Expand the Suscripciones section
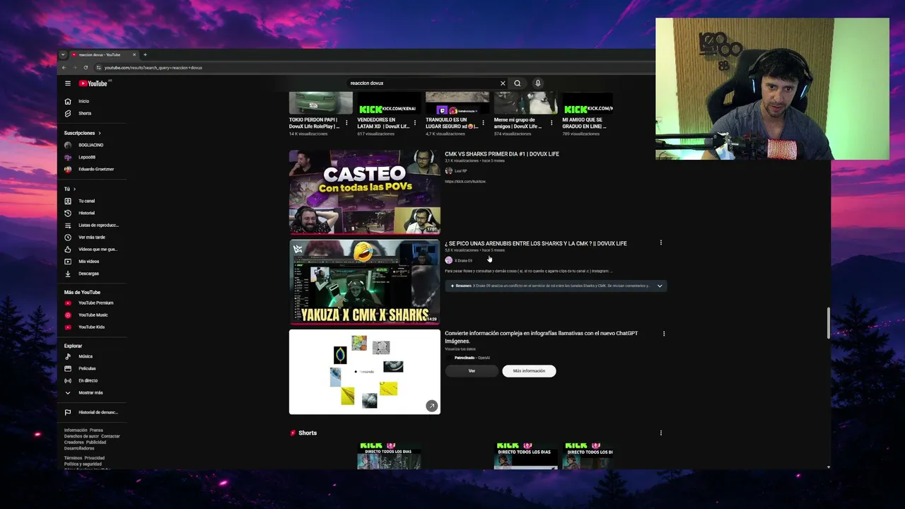 [x=82, y=133]
